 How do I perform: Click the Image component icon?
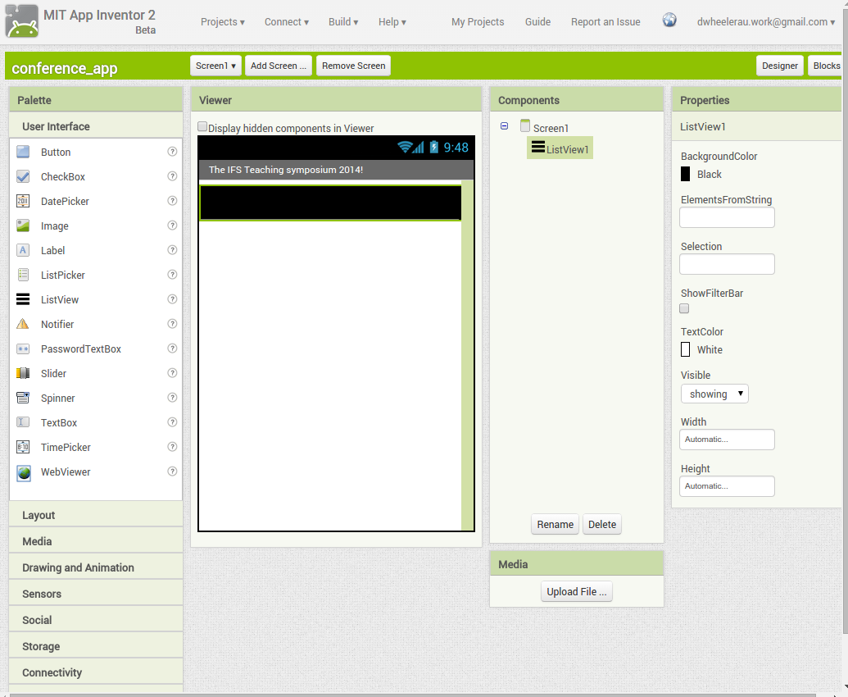pyautogui.click(x=23, y=225)
